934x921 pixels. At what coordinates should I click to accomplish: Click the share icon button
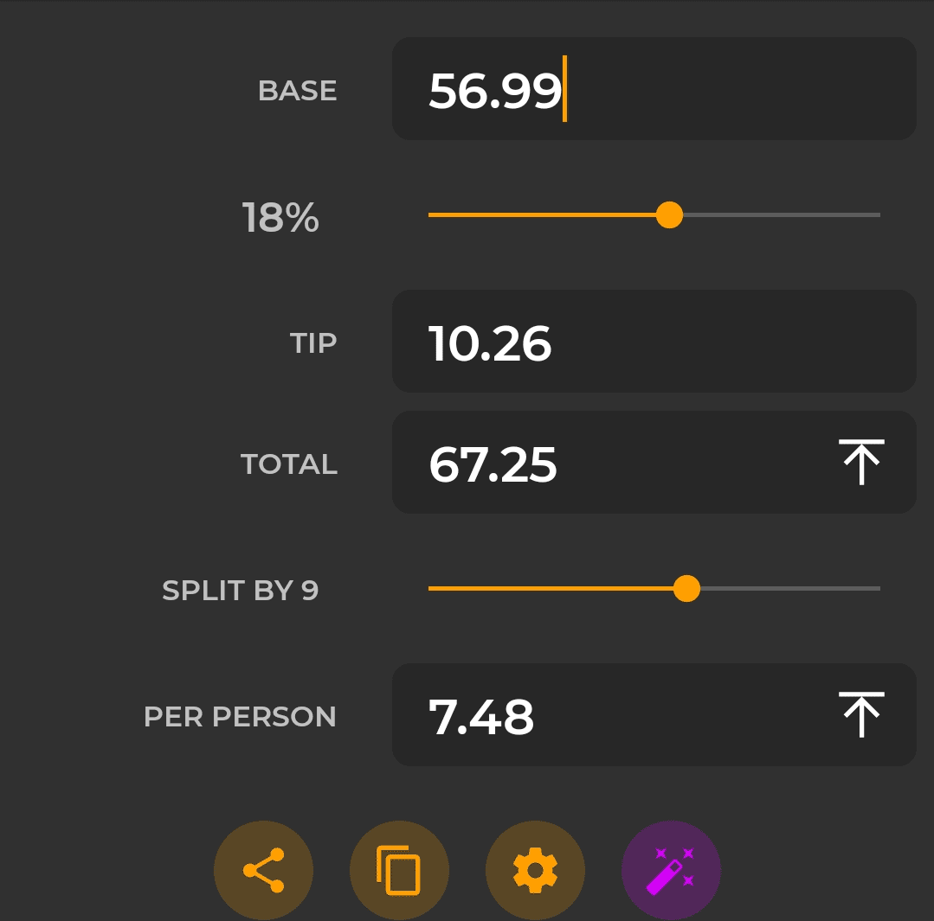point(263,870)
